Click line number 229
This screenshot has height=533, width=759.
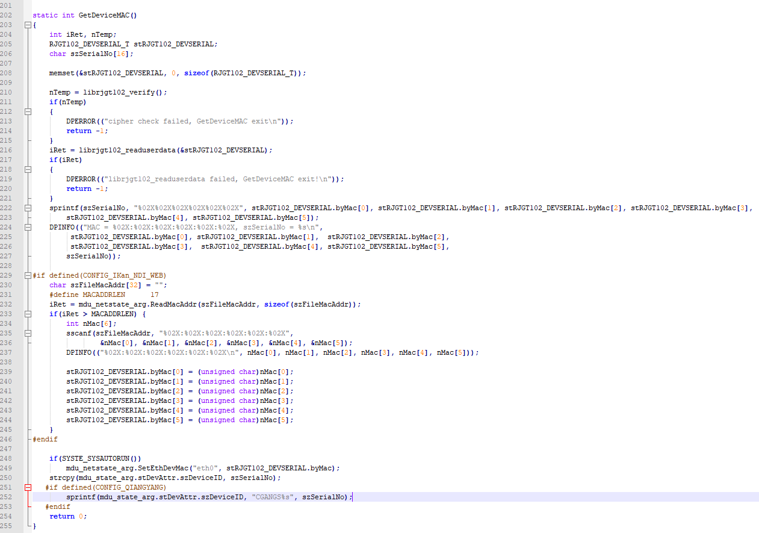(7, 275)
